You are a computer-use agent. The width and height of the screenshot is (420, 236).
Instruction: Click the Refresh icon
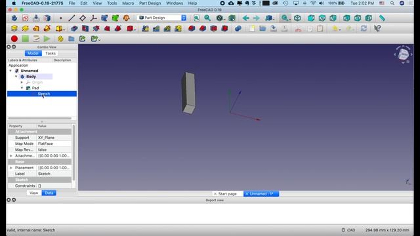(364, 28)
